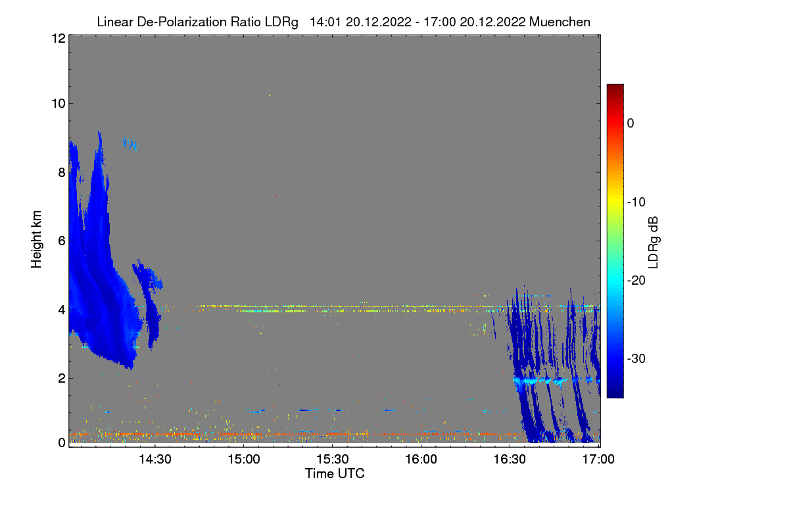This screenshot has height=526, width=789.
Task: Click the '15:00' time tick label
Action: pyautogui.click(x=244, y=460)
